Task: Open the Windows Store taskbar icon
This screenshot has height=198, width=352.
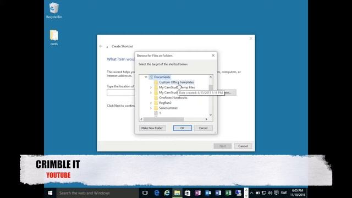Action: (187, 193)
